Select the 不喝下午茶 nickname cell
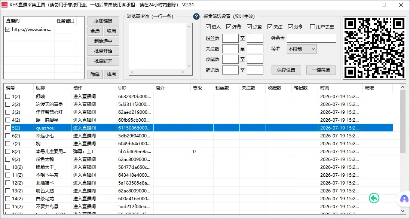Viewport: 410px width, 219px height. (52, 175)
